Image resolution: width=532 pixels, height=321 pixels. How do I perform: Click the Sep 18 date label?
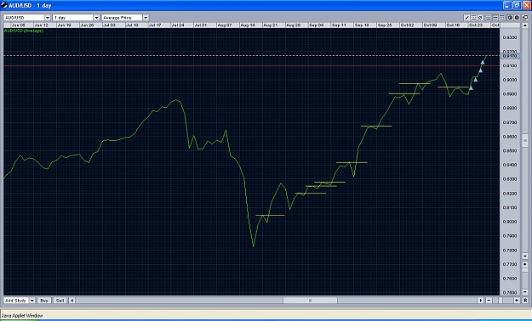[x=362, y=25]
